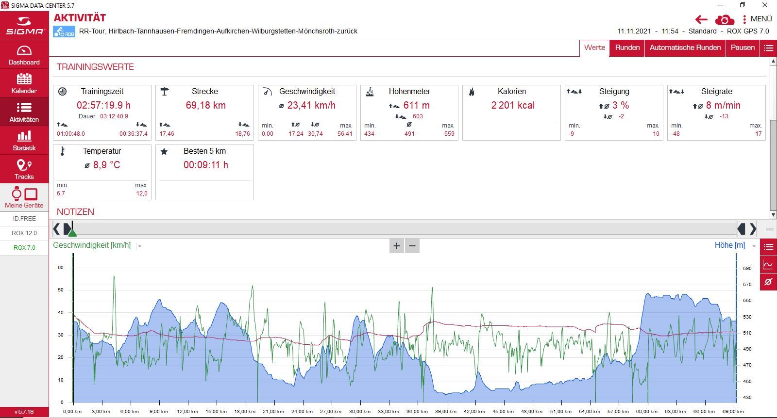Click the list icon beside Pausen tab

[x=768, y=48]
